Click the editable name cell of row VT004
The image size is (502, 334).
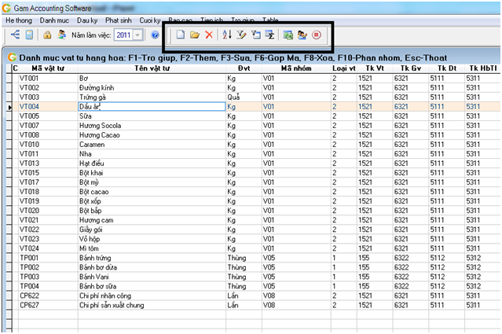tap(152, 107)
